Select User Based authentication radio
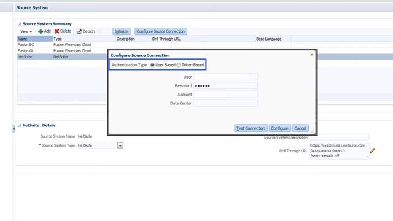 pos(152,65)
